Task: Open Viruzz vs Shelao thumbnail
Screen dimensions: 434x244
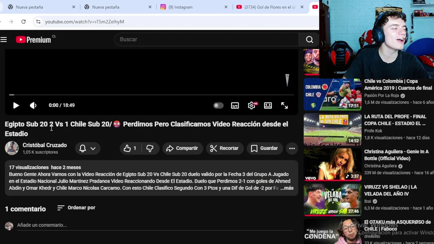Action: click(x=333, y=200)
